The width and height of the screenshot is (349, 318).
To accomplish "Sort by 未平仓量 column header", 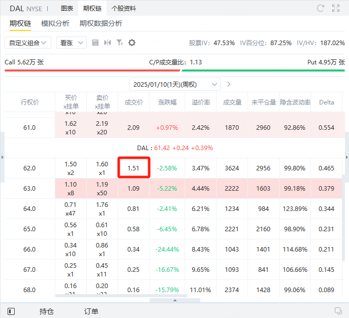I will [x=264, y=102].
